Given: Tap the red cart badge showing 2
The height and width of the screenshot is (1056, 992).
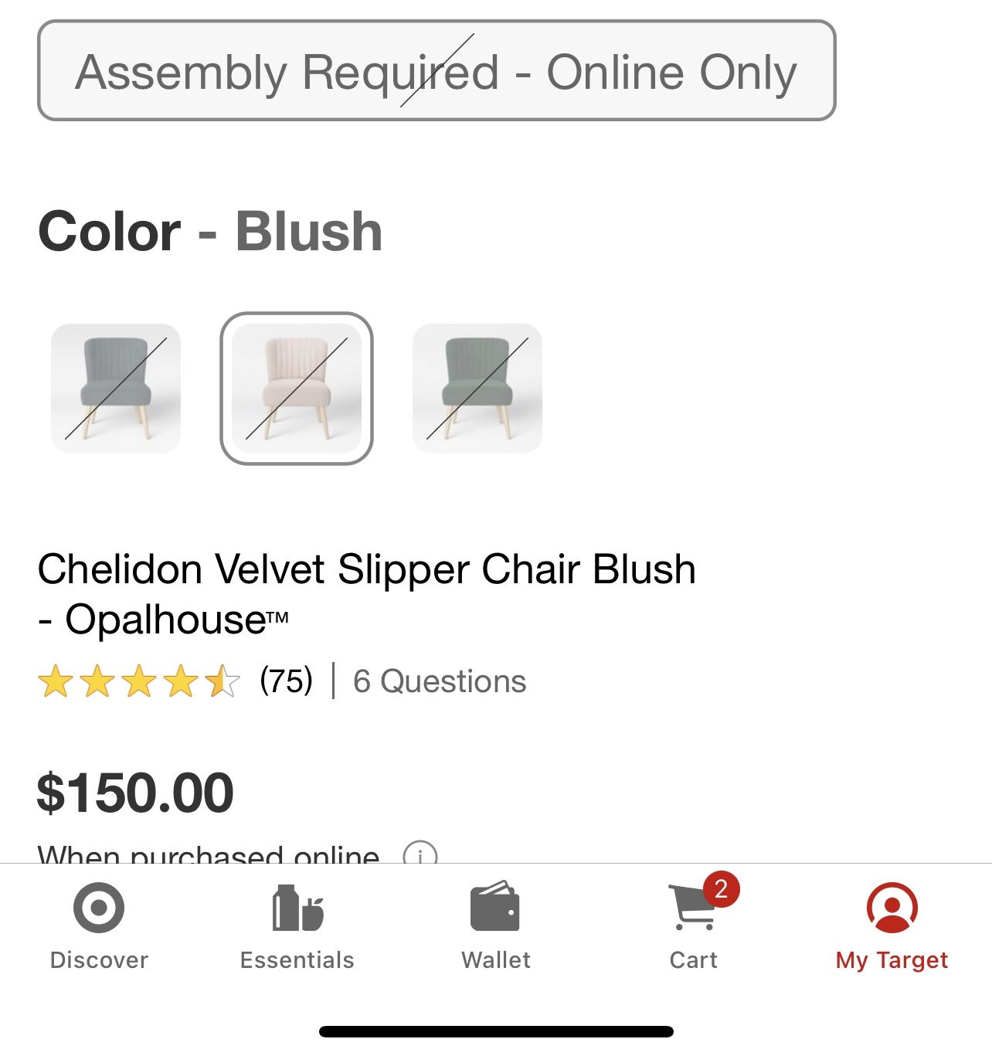Looking at the screenshot, I should [x=722, y=889].
